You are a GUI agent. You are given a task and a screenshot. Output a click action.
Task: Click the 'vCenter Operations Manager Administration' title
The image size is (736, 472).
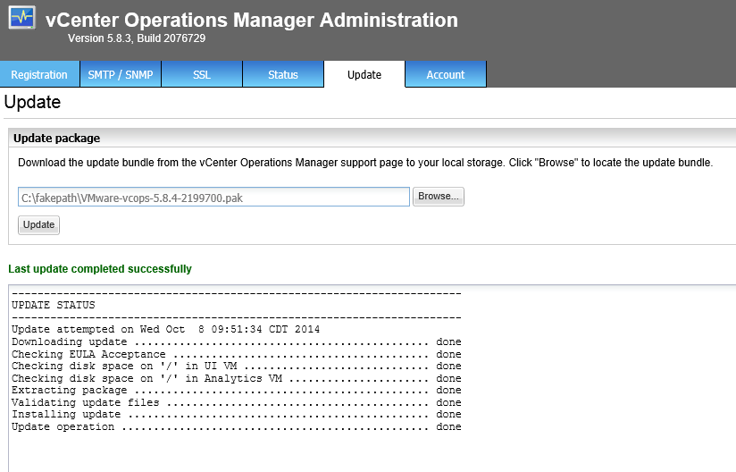click(x=252, y=21)
